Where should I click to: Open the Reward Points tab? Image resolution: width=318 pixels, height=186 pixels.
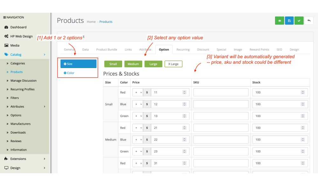pos(259,50)
